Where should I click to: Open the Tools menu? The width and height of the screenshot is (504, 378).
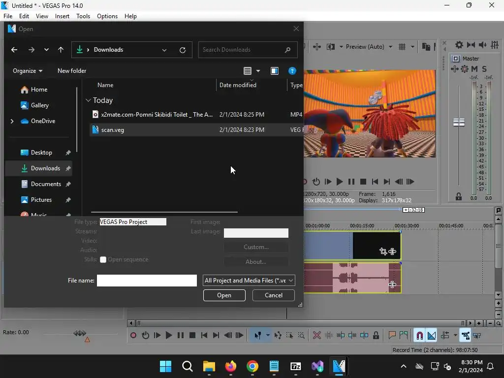pyautogui.click(x=83, y=16)
